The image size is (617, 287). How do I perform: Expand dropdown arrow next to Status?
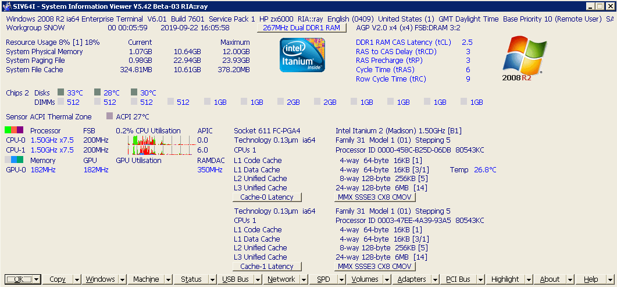[212, 279]
